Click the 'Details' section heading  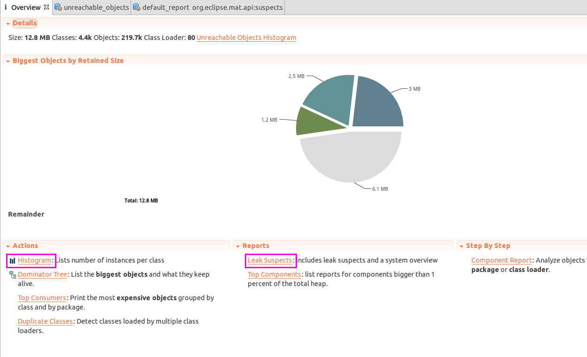coord(24,23)
